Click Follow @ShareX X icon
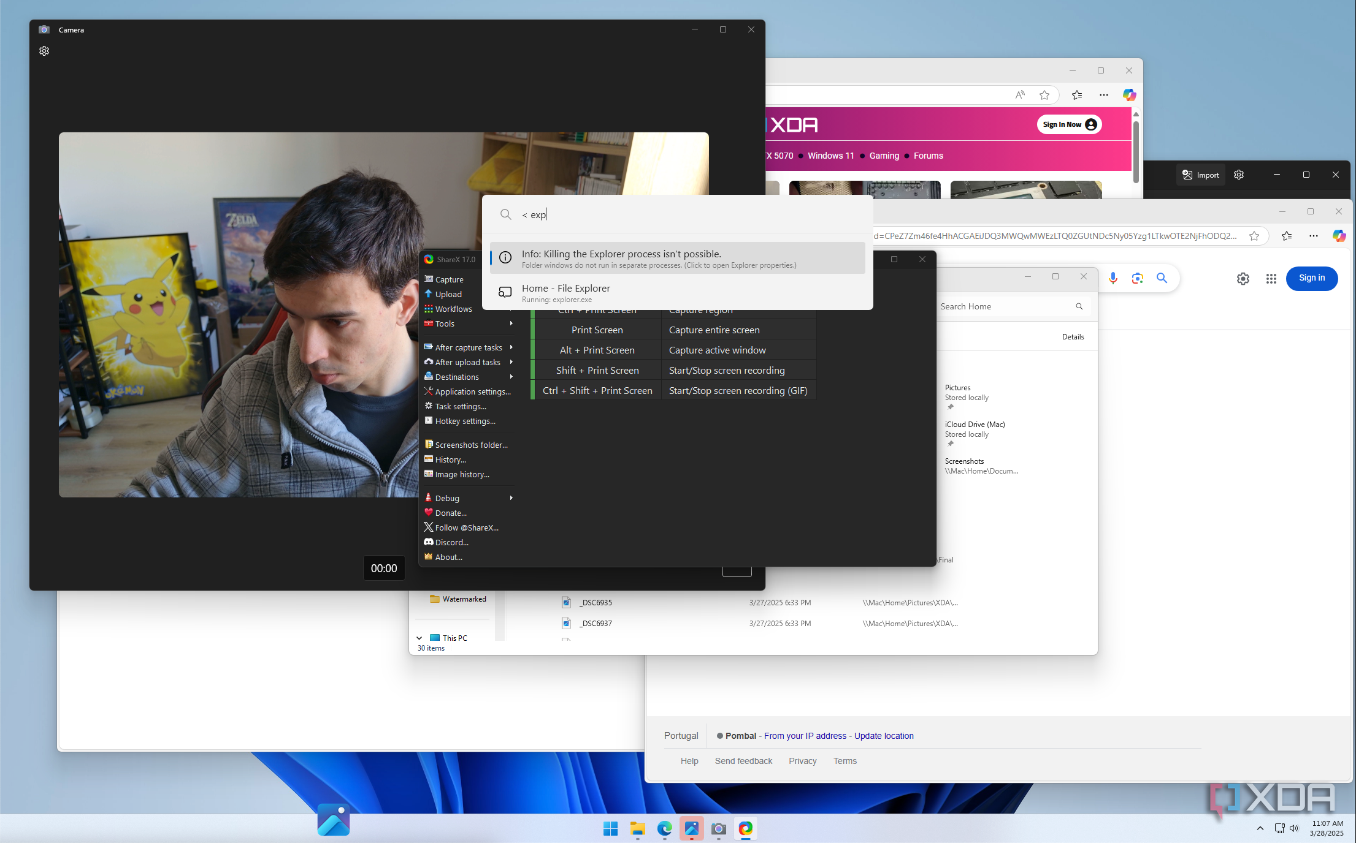Image resolution: width=1356 pixels, height=843 pixels. (x=429, y=527)
